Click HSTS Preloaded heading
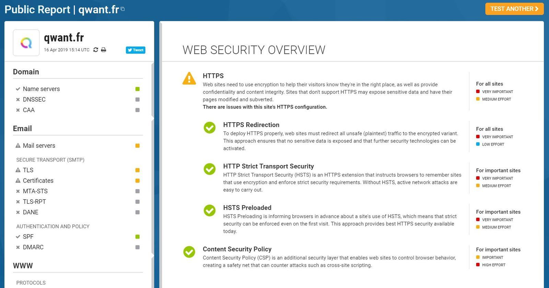This screenshot has height=288, width=549. tap(247, 208)
